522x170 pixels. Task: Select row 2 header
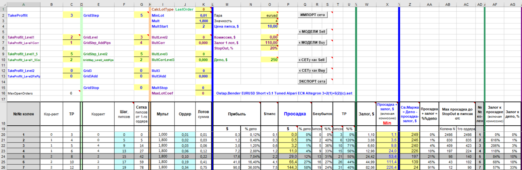pyautogui.click(x=3, y=15)
